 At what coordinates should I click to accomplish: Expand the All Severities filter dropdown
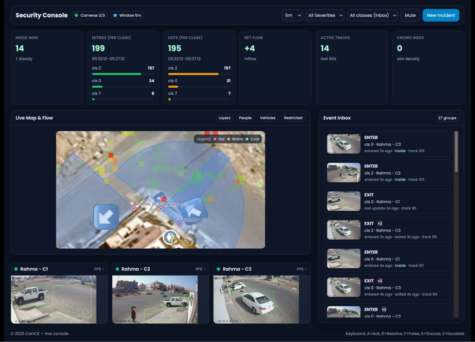325,15
